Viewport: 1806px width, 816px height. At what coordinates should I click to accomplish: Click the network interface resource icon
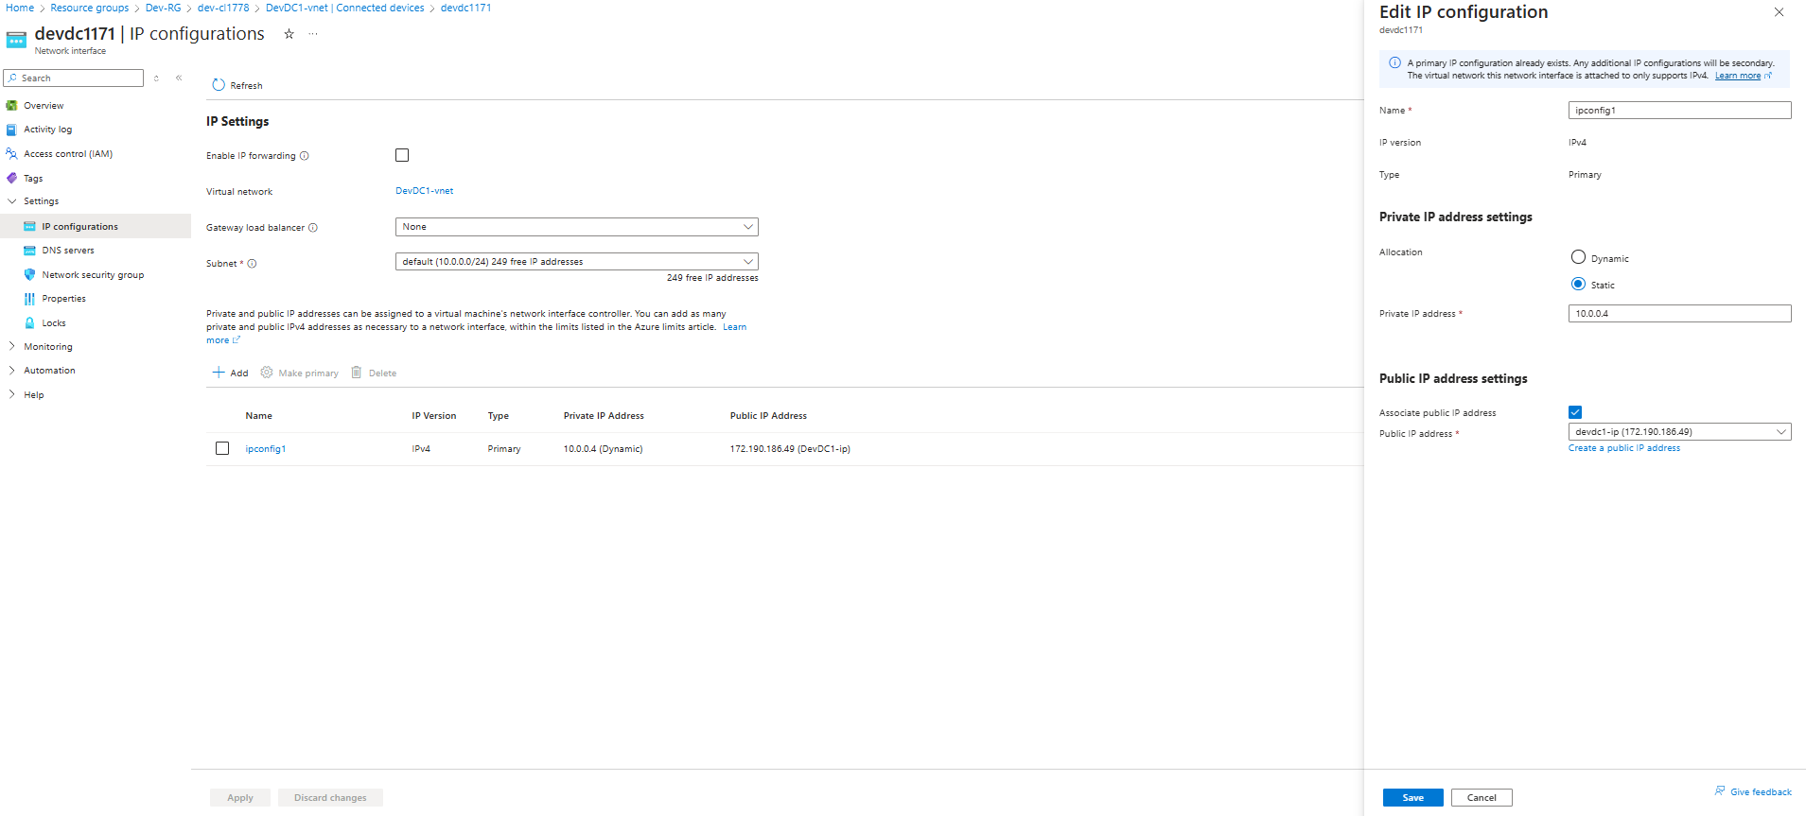click(16, 40)
